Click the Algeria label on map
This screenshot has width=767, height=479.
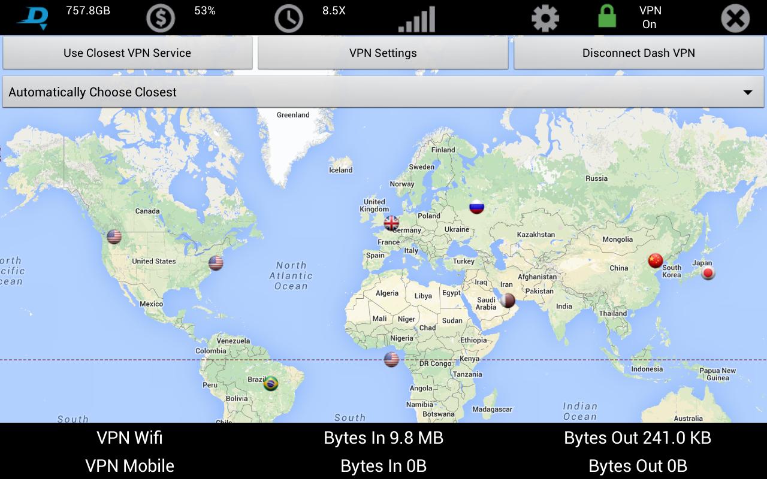tap(386, 293)
